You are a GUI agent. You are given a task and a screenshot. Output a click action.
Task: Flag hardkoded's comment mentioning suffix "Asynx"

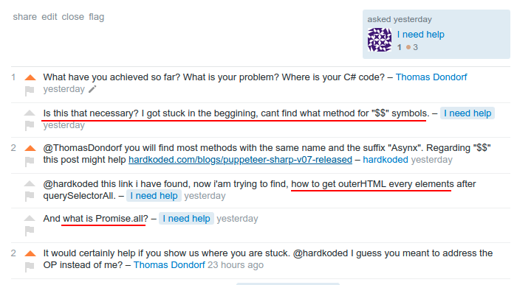point(30,161)
